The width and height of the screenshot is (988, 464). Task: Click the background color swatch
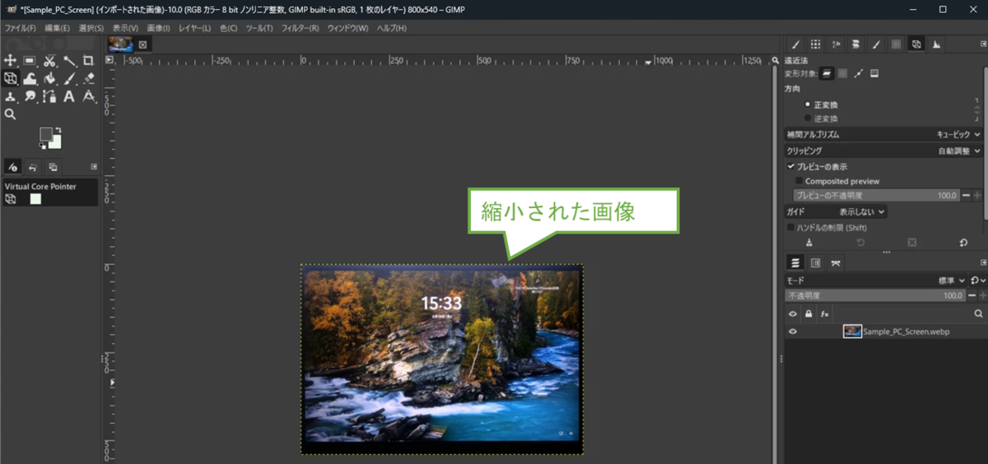(55, 142)
